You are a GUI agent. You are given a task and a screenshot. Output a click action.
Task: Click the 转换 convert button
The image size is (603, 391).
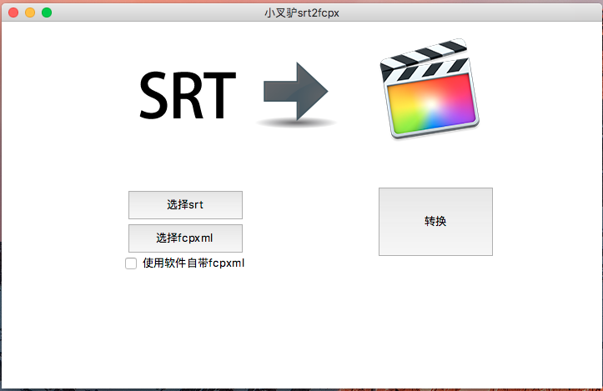pos(435,222)
